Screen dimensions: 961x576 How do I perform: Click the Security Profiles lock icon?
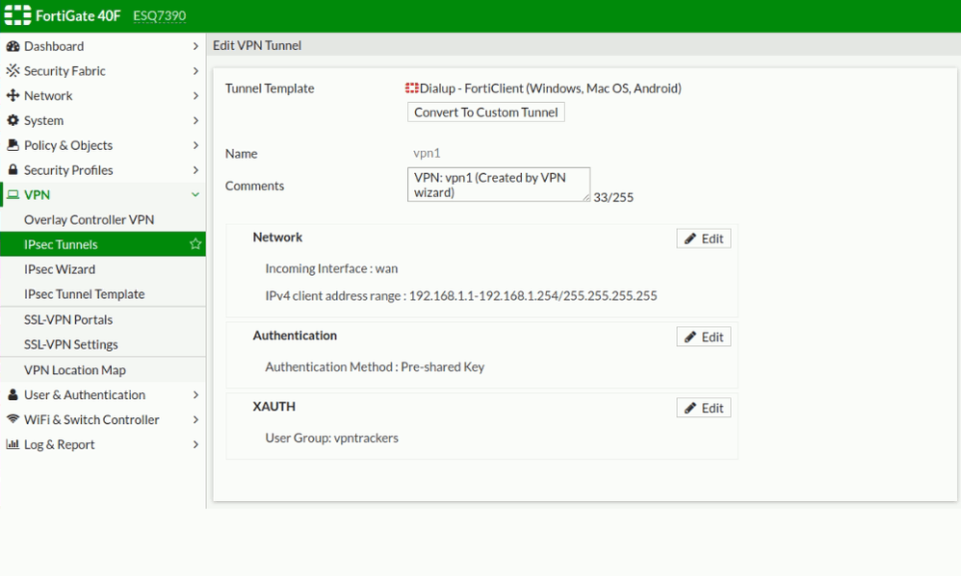(x=13, y=169)
